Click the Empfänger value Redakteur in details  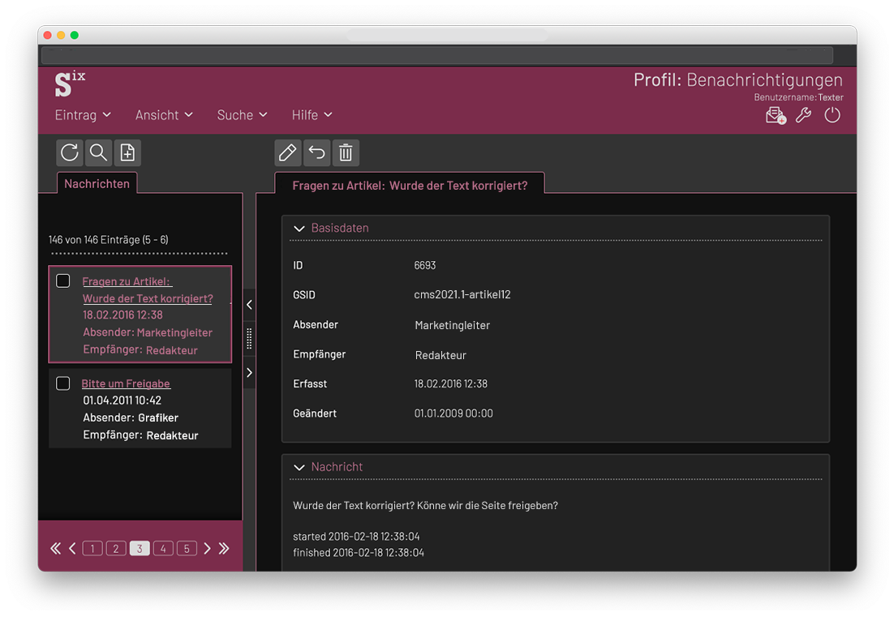click(441, 355)
